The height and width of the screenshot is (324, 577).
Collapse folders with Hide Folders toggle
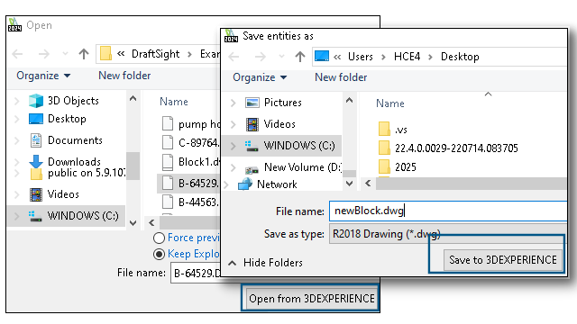(x=265, y=263)
